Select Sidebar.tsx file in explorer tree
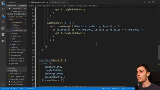This screenshot has height=90, width=160. click(x=16, y=30)
